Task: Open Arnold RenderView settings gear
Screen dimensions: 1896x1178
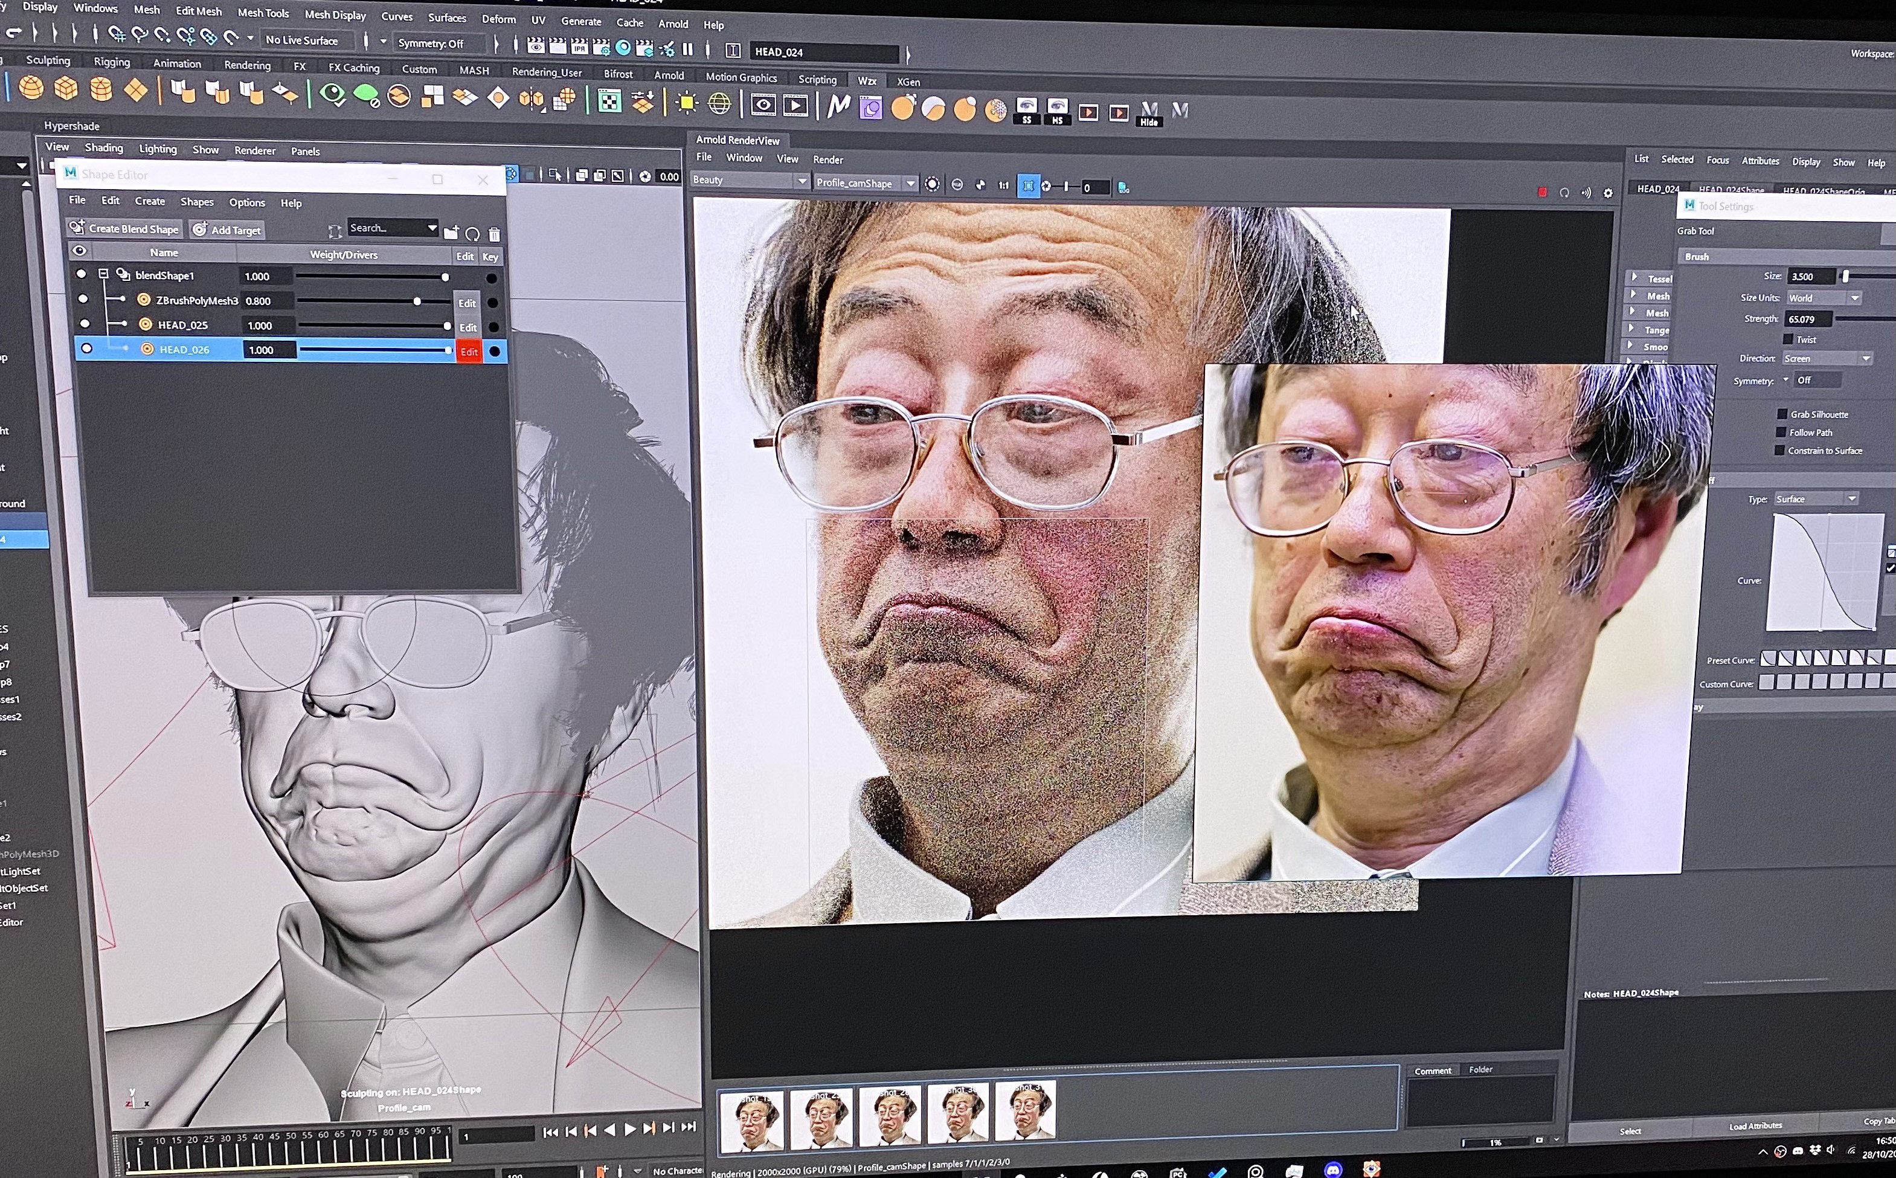Action: [1608, 193]
